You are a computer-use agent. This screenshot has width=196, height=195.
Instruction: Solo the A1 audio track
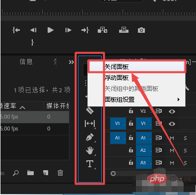[185, 138]
